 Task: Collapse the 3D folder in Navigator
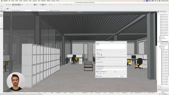click(159, 40)
